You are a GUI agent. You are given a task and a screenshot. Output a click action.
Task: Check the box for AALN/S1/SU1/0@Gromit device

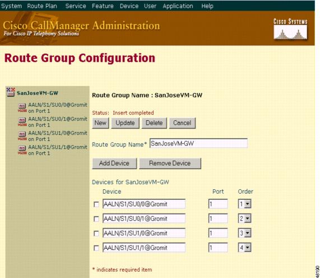coord(96,234)
